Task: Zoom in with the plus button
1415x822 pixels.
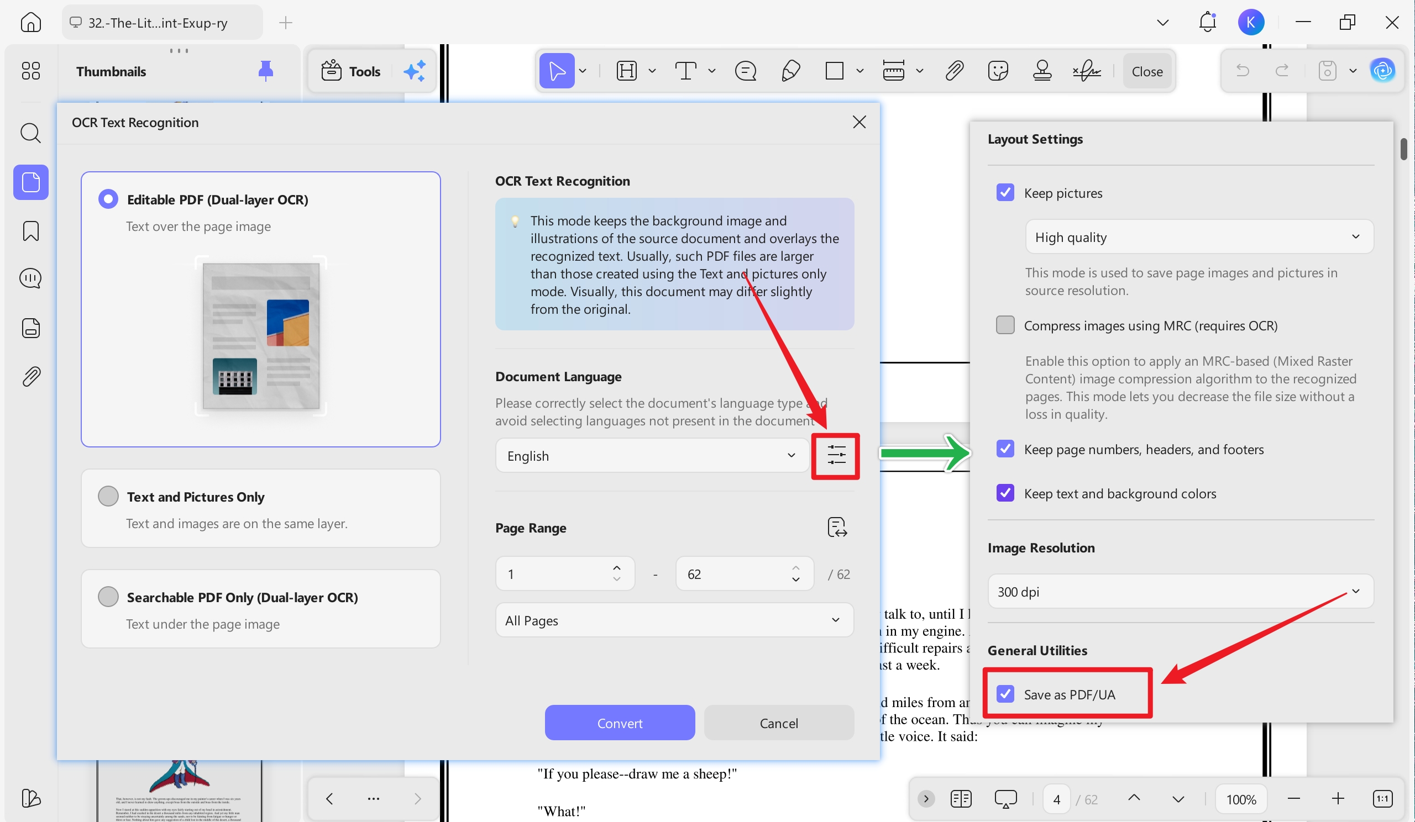Action: point(1338,798)
